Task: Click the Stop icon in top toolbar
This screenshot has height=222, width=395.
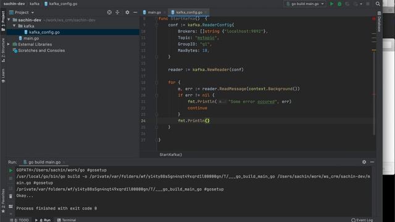Action: pyautogui.click(x=368, y=4)
